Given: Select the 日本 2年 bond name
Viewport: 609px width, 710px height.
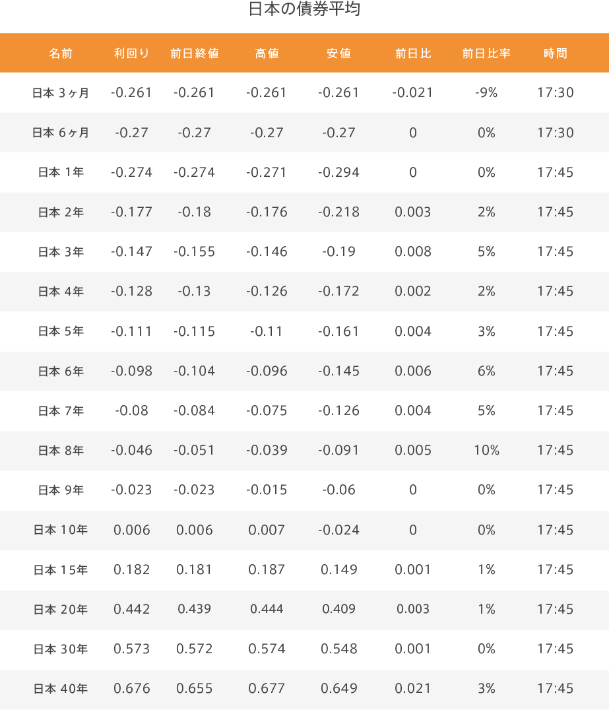Looking at the screenshot, I should point(61,212).
